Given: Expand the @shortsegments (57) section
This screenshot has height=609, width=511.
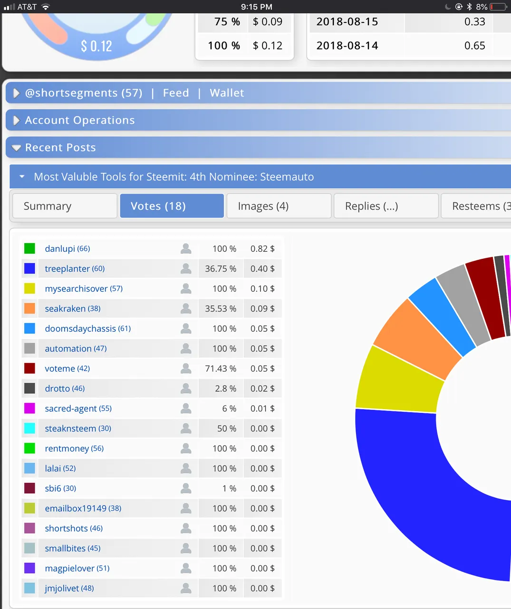Looking at the screenshot, I should pos(16,93).
